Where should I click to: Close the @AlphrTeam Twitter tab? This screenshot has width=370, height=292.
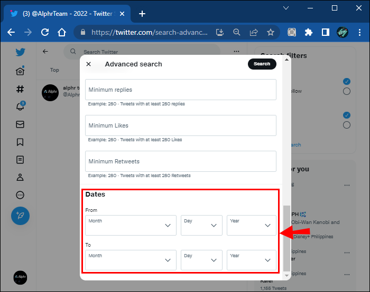click(x=122, y=14)
